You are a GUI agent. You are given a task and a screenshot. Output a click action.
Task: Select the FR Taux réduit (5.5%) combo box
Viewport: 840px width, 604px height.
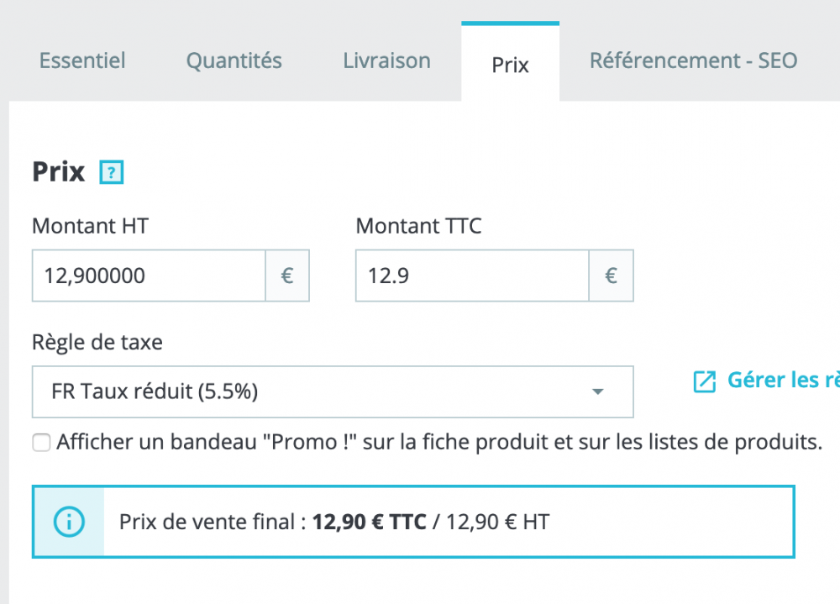[x=319, y=391]
